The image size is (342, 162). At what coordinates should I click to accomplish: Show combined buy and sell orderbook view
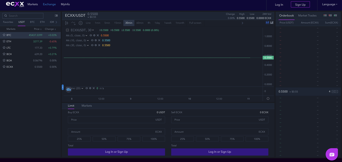[x=325, y=15]
